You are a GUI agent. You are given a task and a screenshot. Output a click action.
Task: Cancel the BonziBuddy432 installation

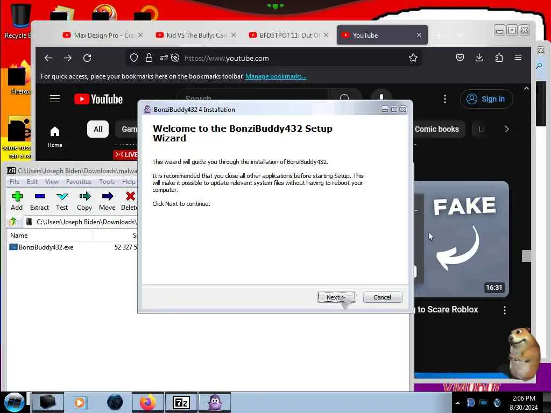[383, 297]
